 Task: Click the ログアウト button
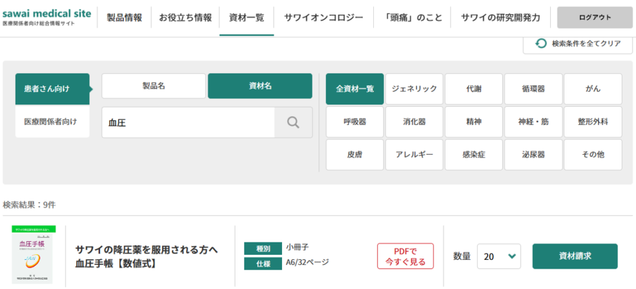pyautogui.click(x=595, y=17)
